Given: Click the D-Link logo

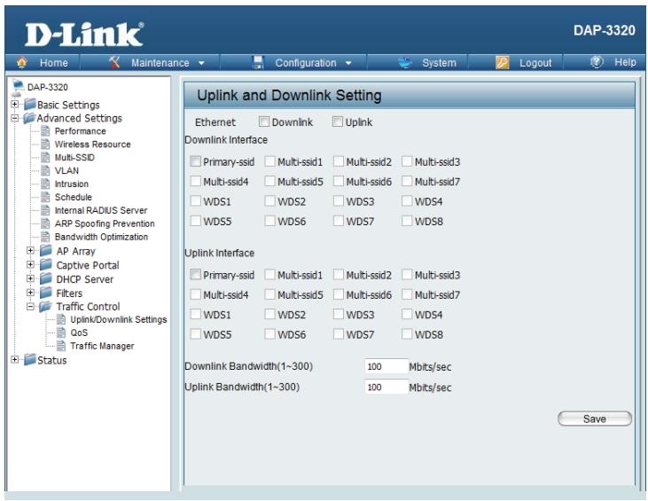Looking at the screenshot, I should pyautogui.click(x=84, y=35).
